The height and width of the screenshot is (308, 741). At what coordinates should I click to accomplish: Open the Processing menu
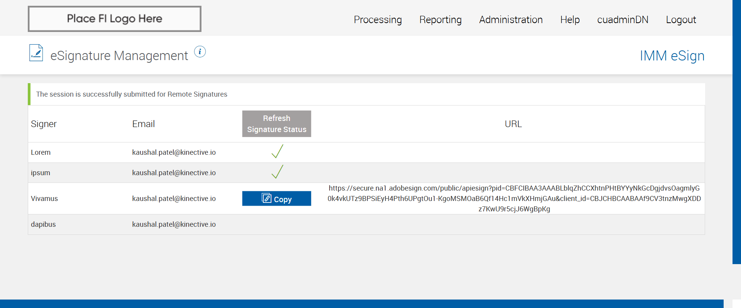click(x=377, y=20)
